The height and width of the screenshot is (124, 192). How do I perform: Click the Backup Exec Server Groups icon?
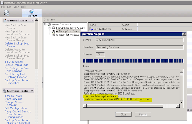pyautogui.click(x=53, y=28)
